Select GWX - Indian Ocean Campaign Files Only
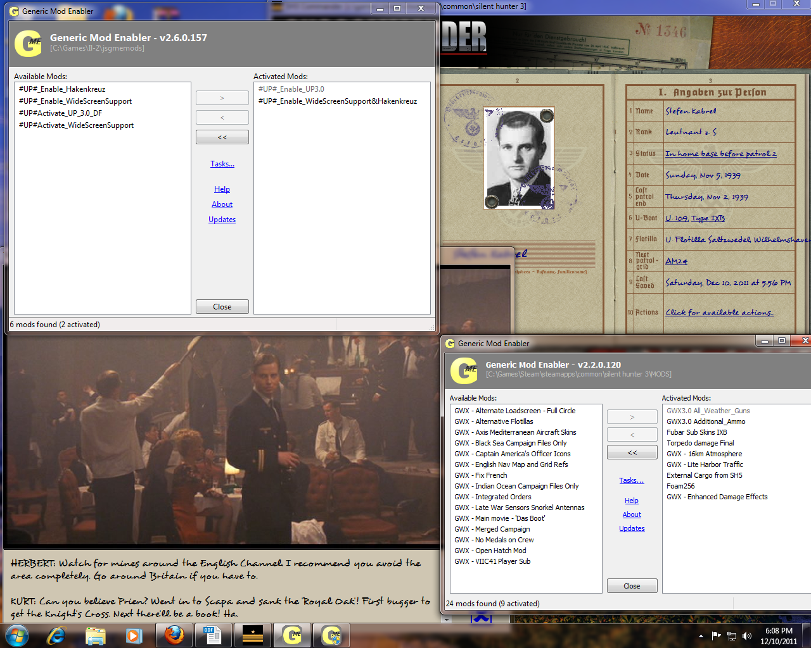 point(516,486)
